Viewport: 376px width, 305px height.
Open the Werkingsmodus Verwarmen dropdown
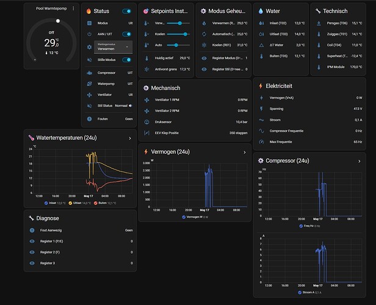(x=113, y=47)
